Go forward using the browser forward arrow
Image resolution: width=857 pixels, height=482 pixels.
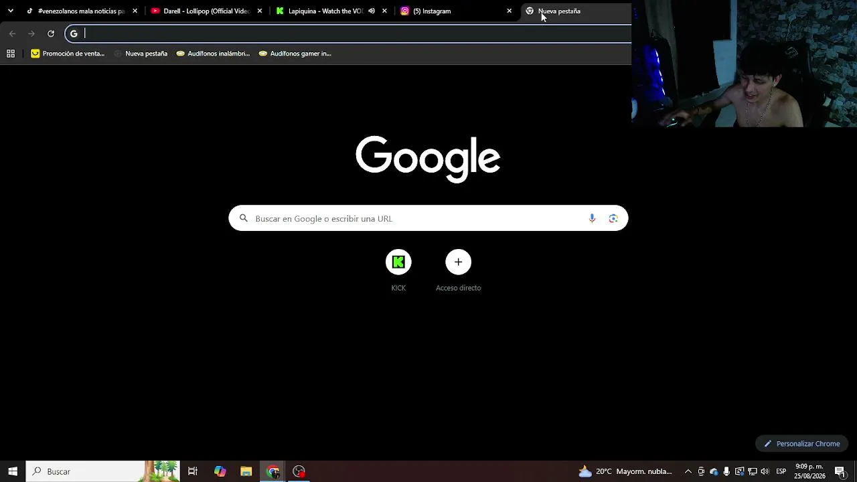tap(31, 33)
